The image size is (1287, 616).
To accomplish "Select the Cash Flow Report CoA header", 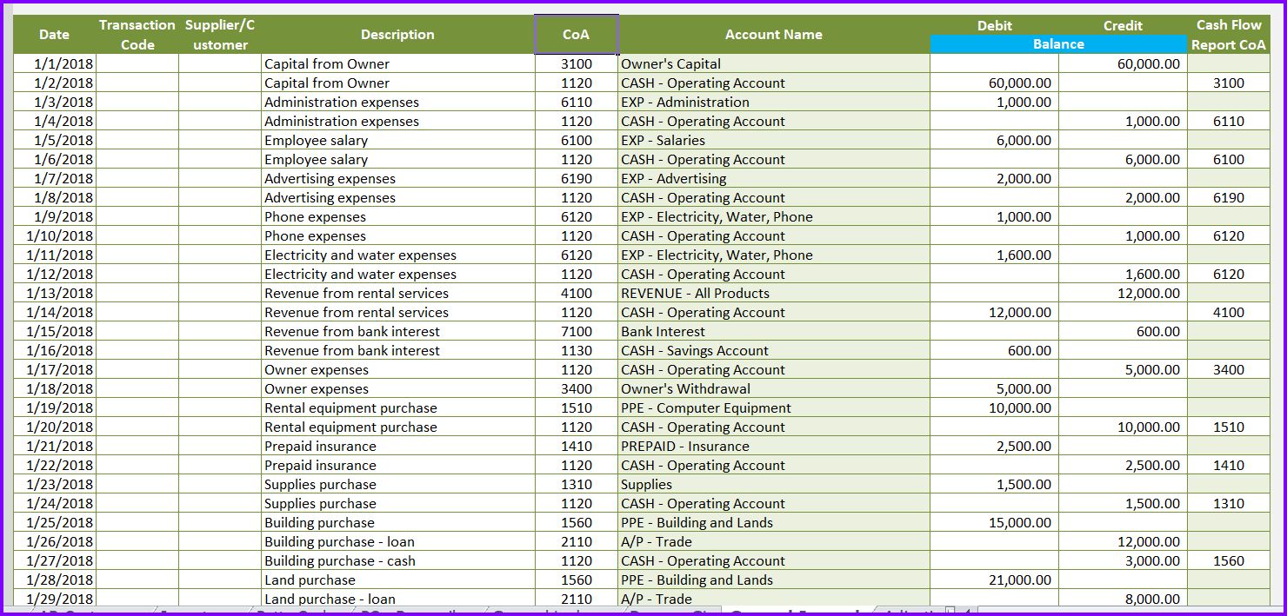I will [x=1229, y=35].
